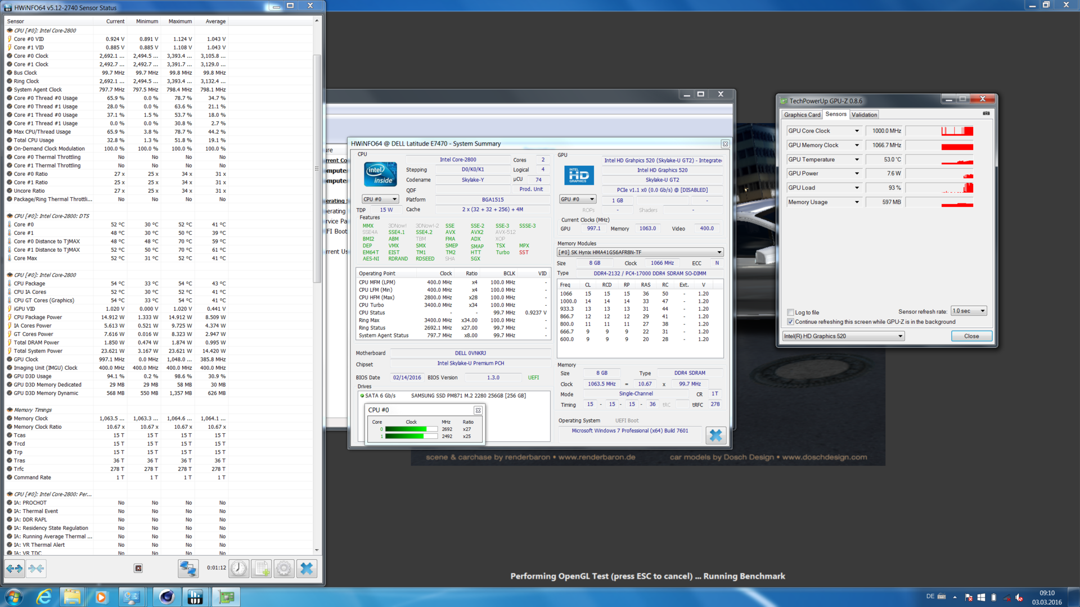1080x607 pixels.
Task: Click the spreadsheet-plus logging icon in Sensor Status
Action: (262, 569)
